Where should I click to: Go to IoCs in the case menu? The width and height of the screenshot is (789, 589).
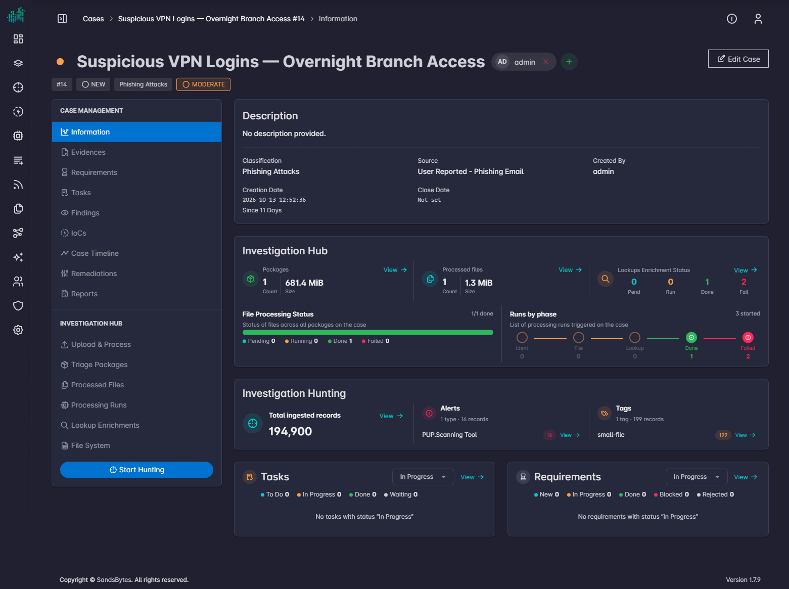pyautogui.click(x=136, y=233)
